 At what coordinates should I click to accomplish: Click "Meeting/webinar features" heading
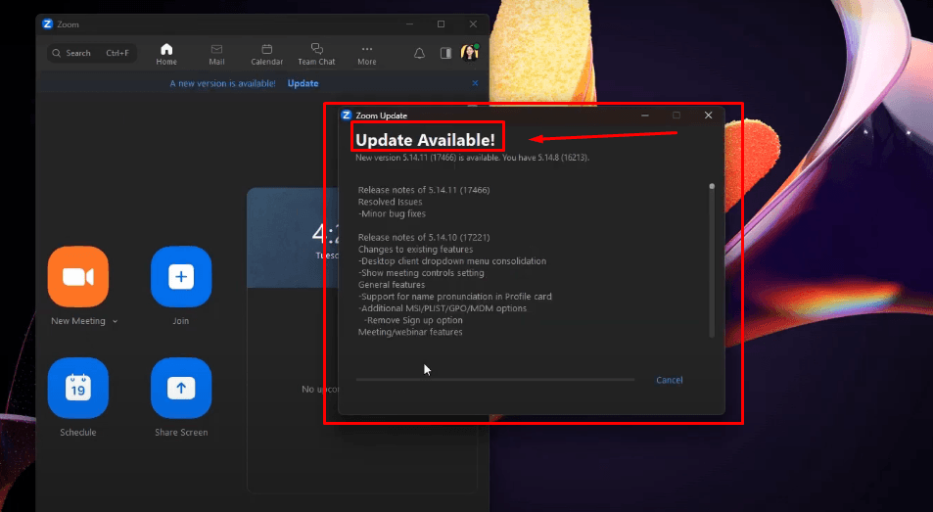[410, 332]
